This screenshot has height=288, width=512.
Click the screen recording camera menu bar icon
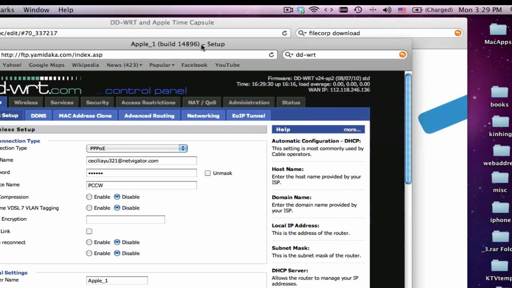[288, 10]
